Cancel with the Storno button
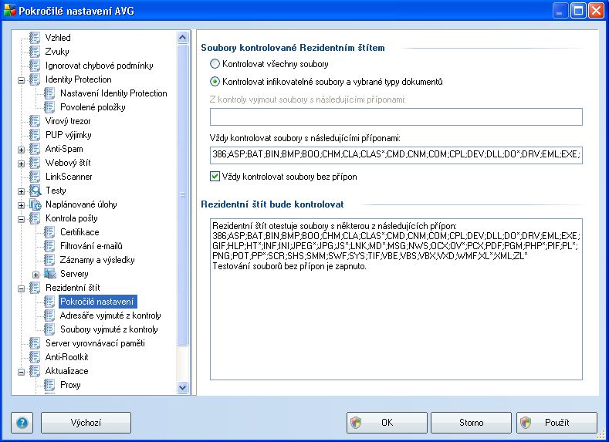This screenshot has width=609, height=442. [x=471, y=423]
